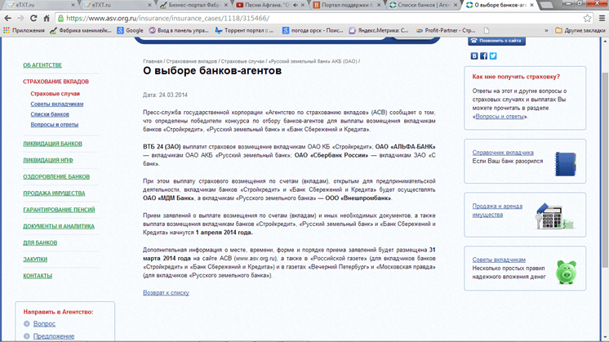609x342 pixels.
Task: Open the ДОКУМЕНТЫ И АНАЛИТИКА section
Action: point(59,226)
